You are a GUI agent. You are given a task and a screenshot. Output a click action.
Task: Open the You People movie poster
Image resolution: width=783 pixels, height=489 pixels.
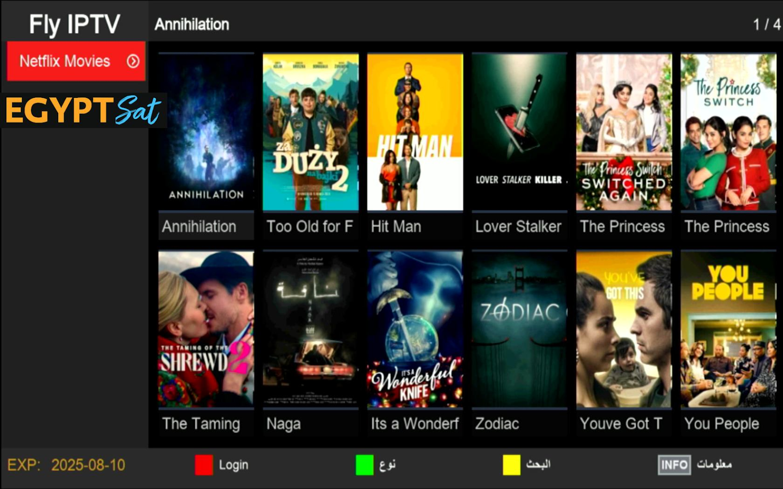coord(728,329)
